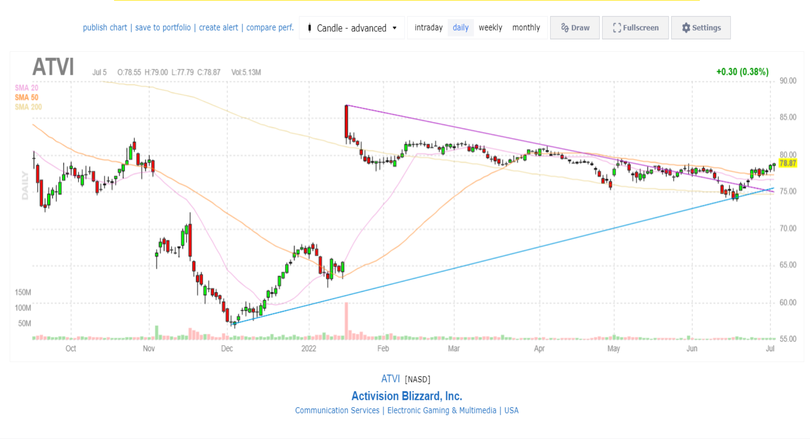This screenshot has width=810, height=439.
Task: Click the Mar label on the date axis
Action: (454, 349)
